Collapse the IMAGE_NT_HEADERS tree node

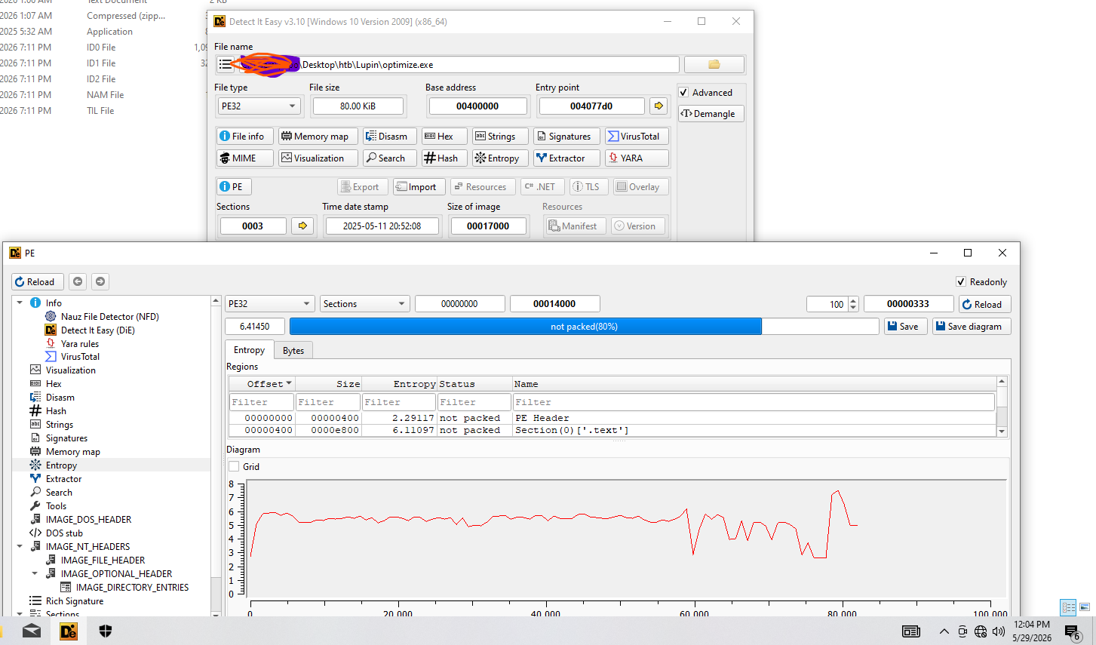[x=20, y=547]
